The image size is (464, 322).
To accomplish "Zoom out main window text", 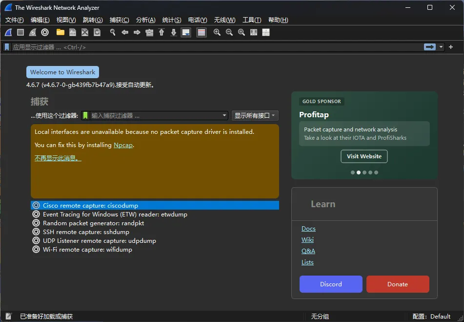I will (x=229, y=32).
